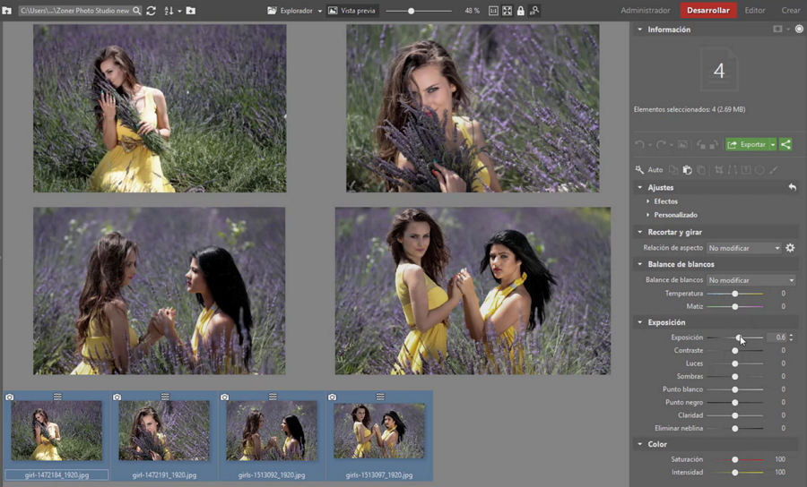Image resolution: width=807 pixels, height=487 pixels.
Task: Open the Exportar dropdown arrow
Action: [773, 144]
